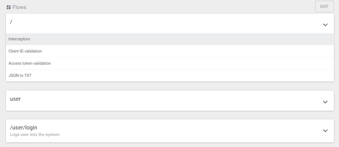This screenshot has width=339, height=147.
Task: Click the Flows section heading text
Action: pyautogui.click(x=19, y=7)
